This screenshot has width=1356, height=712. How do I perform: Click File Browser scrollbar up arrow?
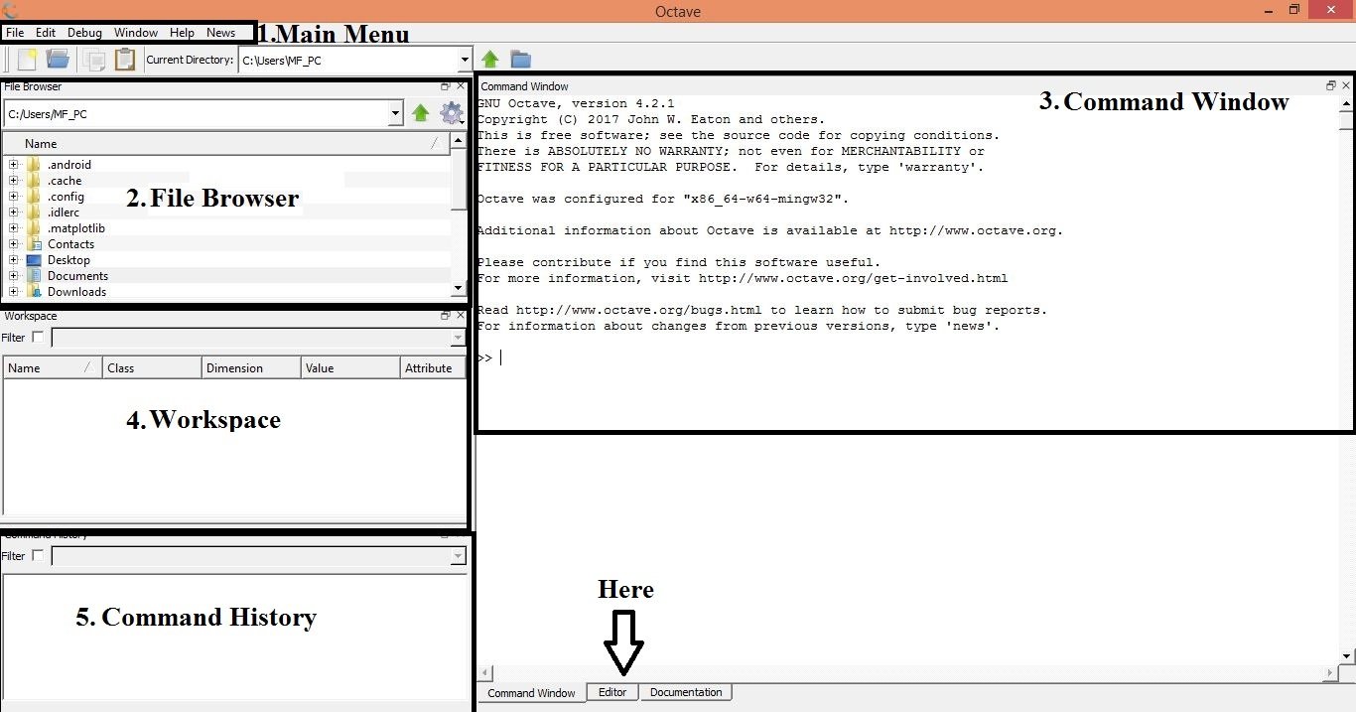click(x=459, y=141)
